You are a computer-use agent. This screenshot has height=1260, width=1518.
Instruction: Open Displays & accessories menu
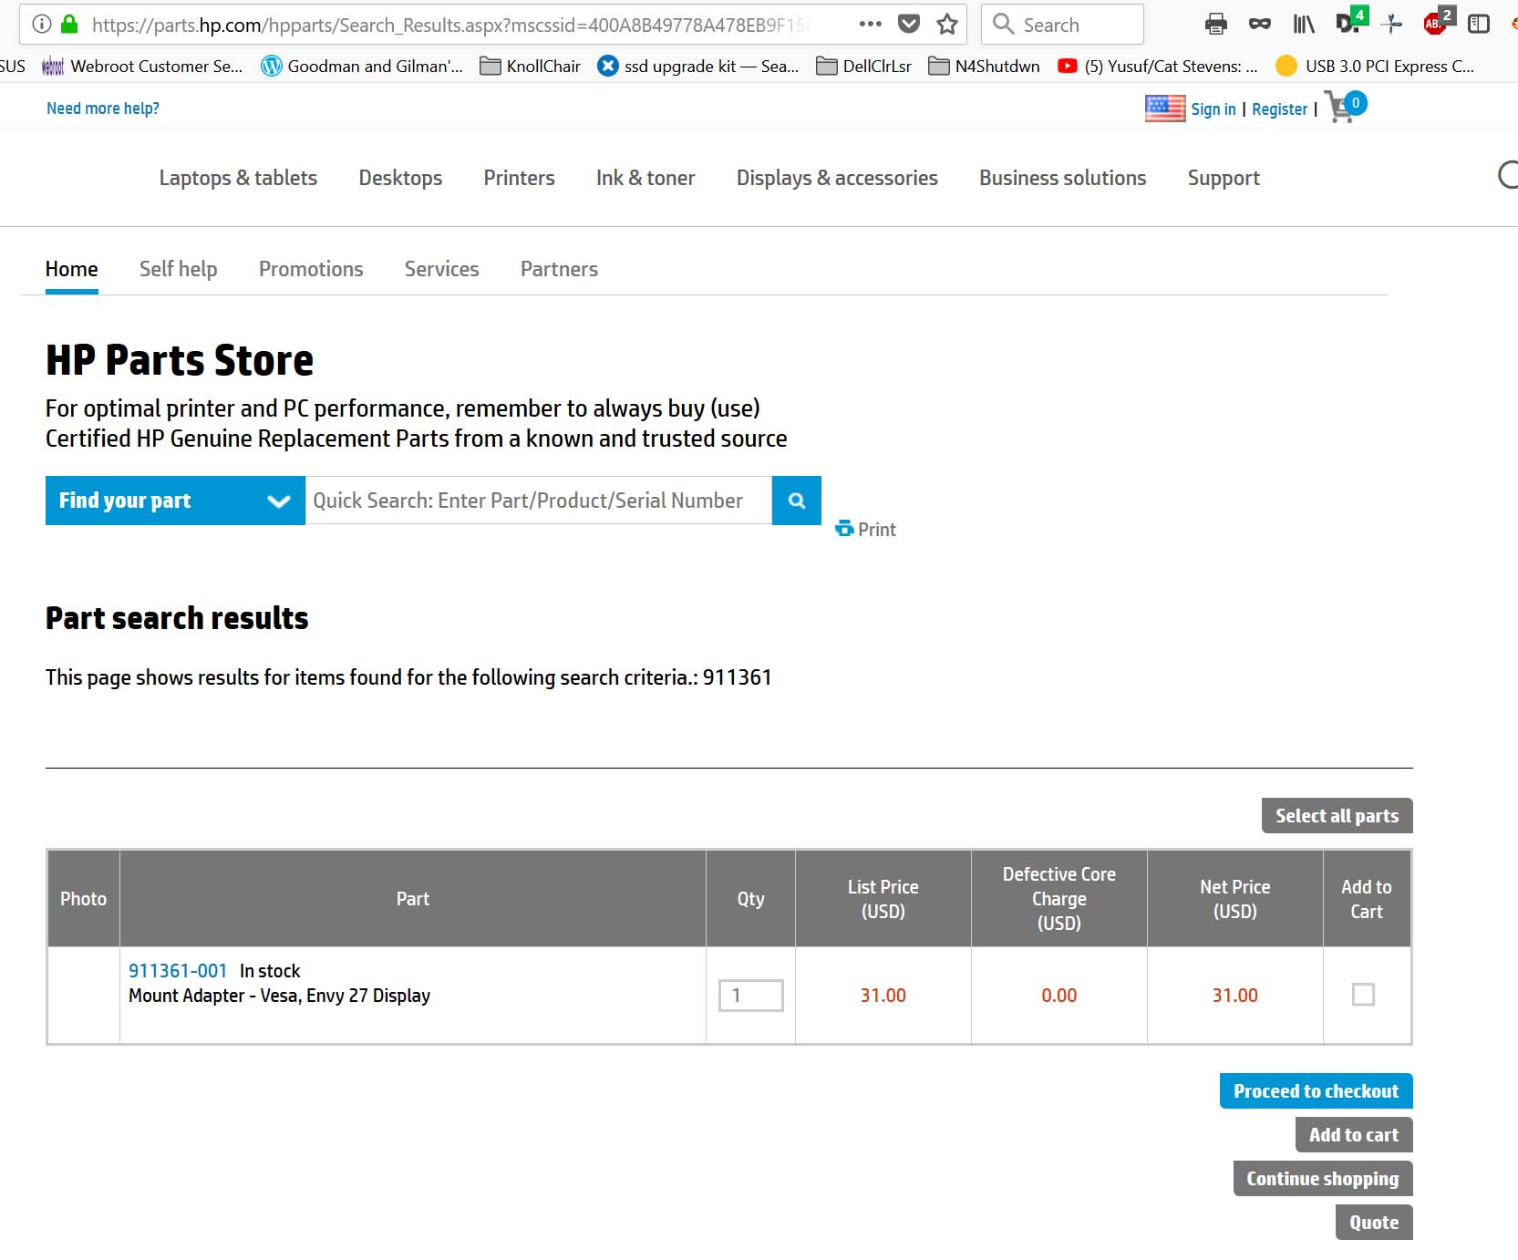coord(837,178)
